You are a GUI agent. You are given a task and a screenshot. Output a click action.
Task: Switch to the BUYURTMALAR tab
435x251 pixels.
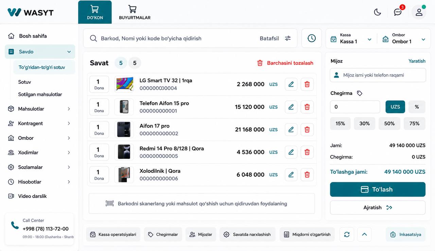[x=135, y=12]
